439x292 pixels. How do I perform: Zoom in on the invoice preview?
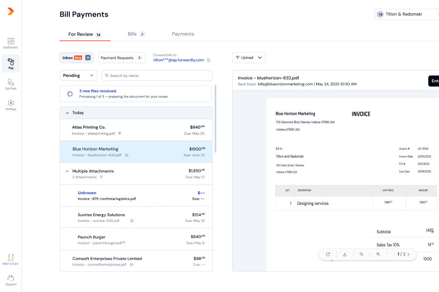(x=378, y=254)
